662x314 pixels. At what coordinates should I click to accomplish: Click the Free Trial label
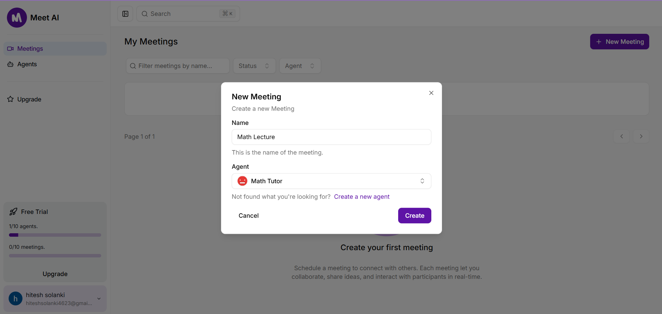pyautogui.click(x=35, y=212)
